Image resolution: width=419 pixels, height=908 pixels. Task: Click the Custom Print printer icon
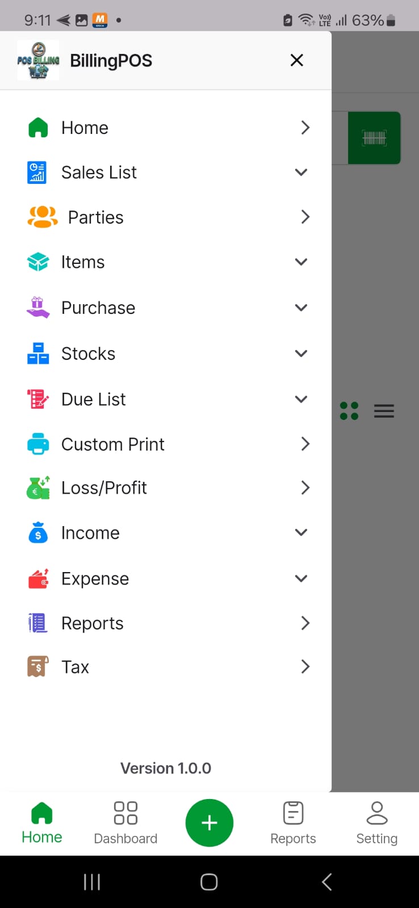[x=38, y=444]
